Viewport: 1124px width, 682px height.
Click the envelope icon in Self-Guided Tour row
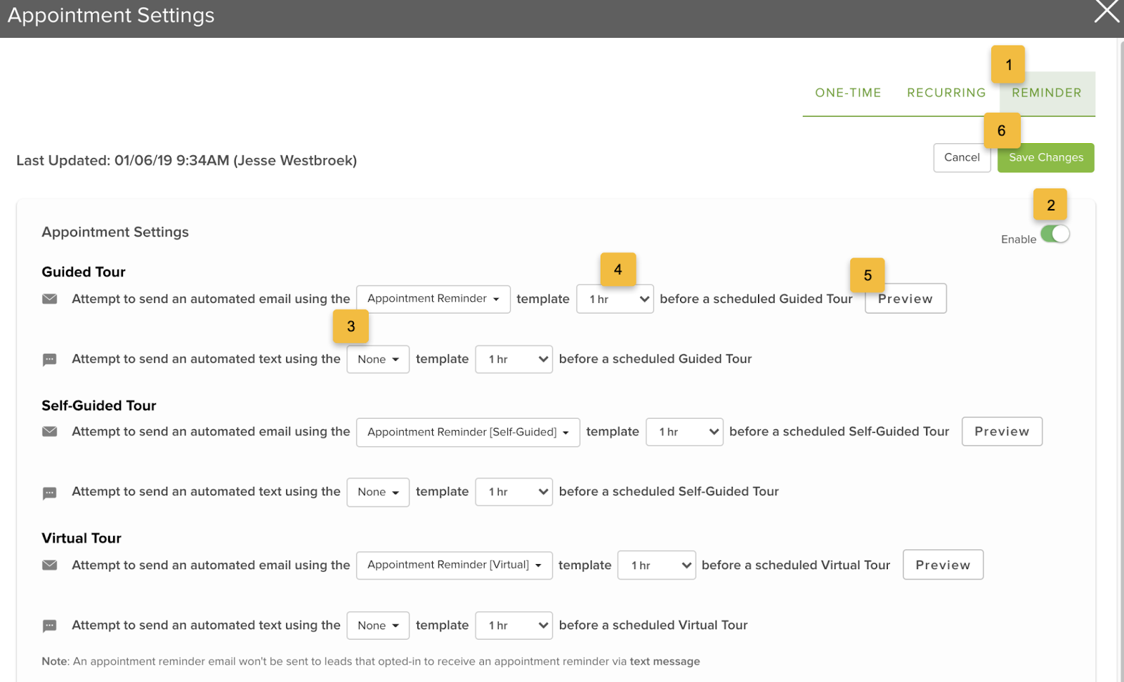[49, 432]
